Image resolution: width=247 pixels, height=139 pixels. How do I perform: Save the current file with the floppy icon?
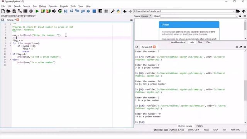14,11
